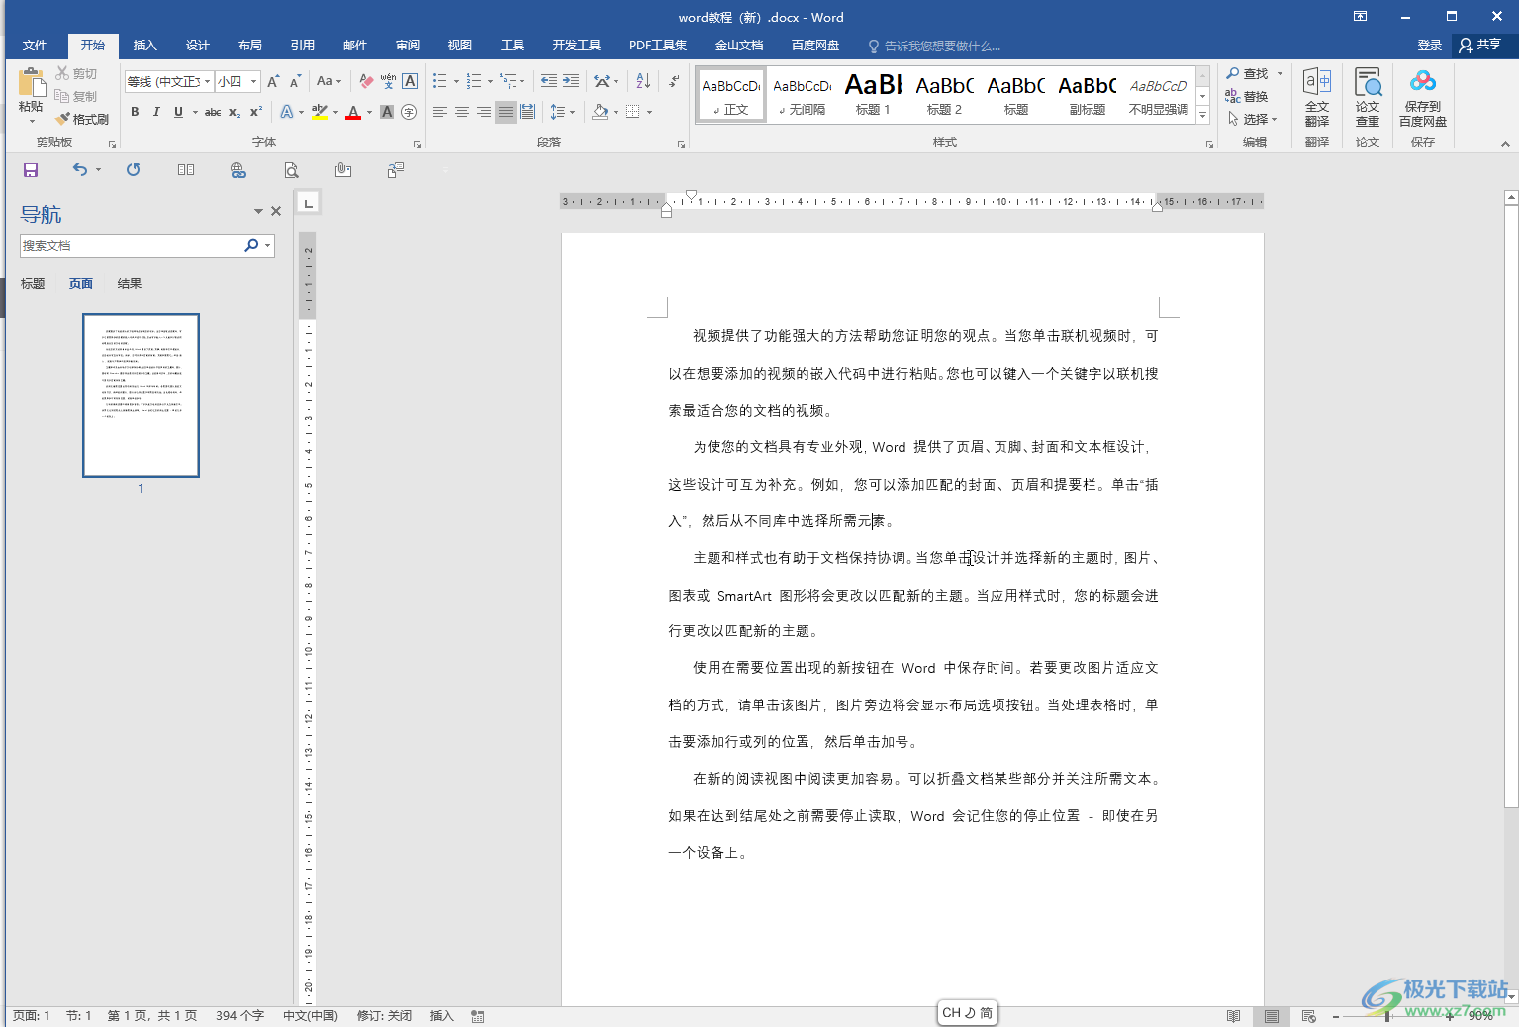
Task: Click the Paste (粘贴) clipboard icon
Action: click(x=31, y=83)
